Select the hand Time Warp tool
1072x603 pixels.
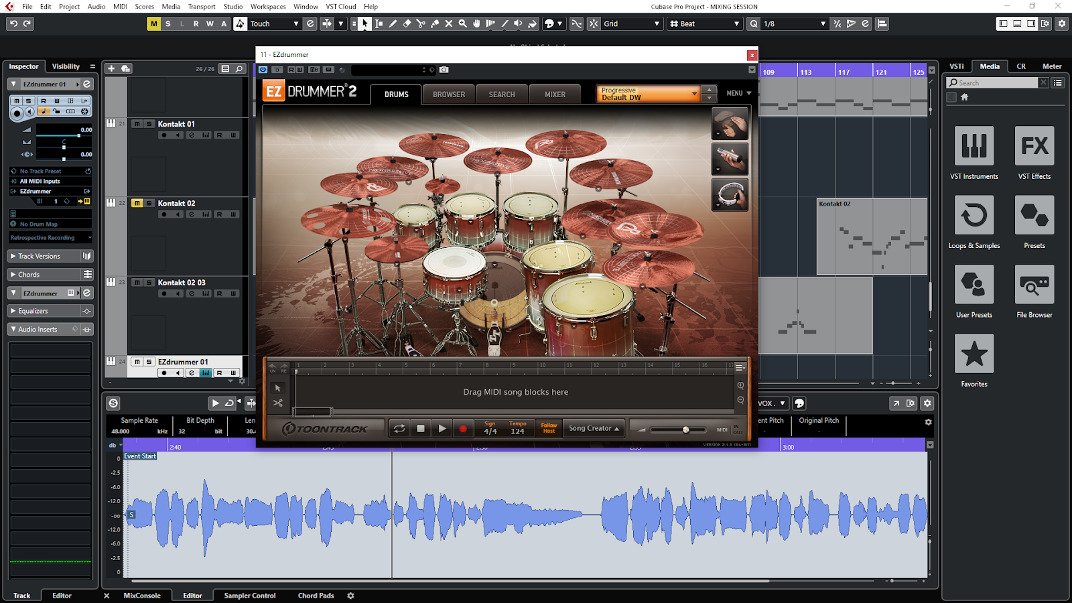tap(477, 23)
